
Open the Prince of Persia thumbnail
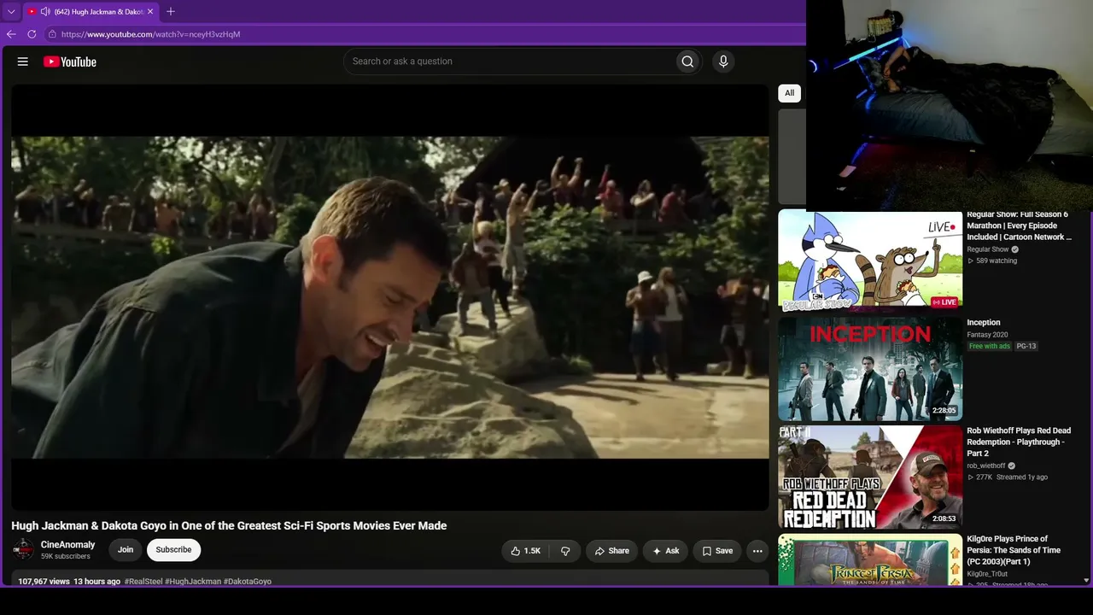coord(870,559)
